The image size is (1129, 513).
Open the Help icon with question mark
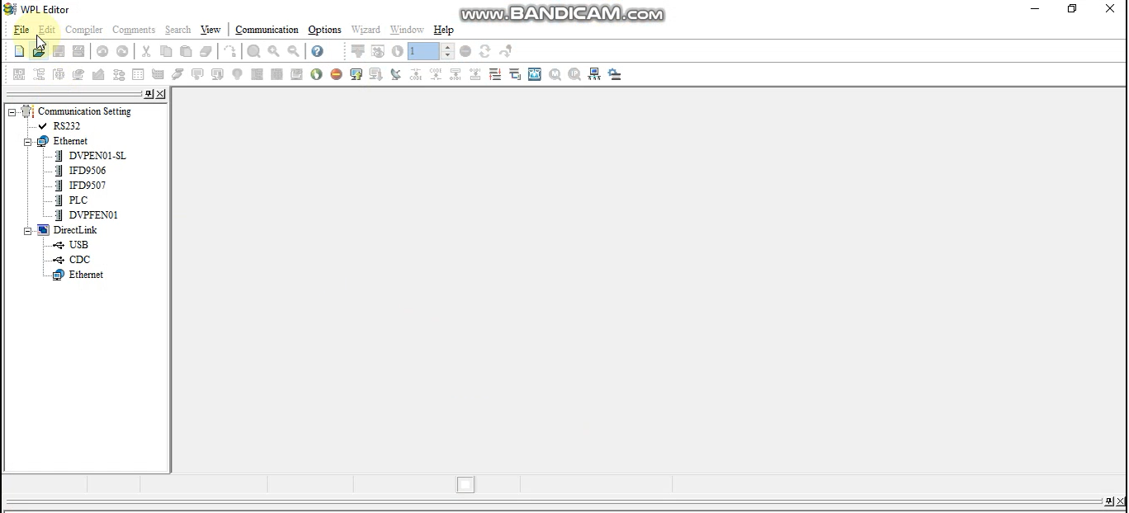coord(317,50)
